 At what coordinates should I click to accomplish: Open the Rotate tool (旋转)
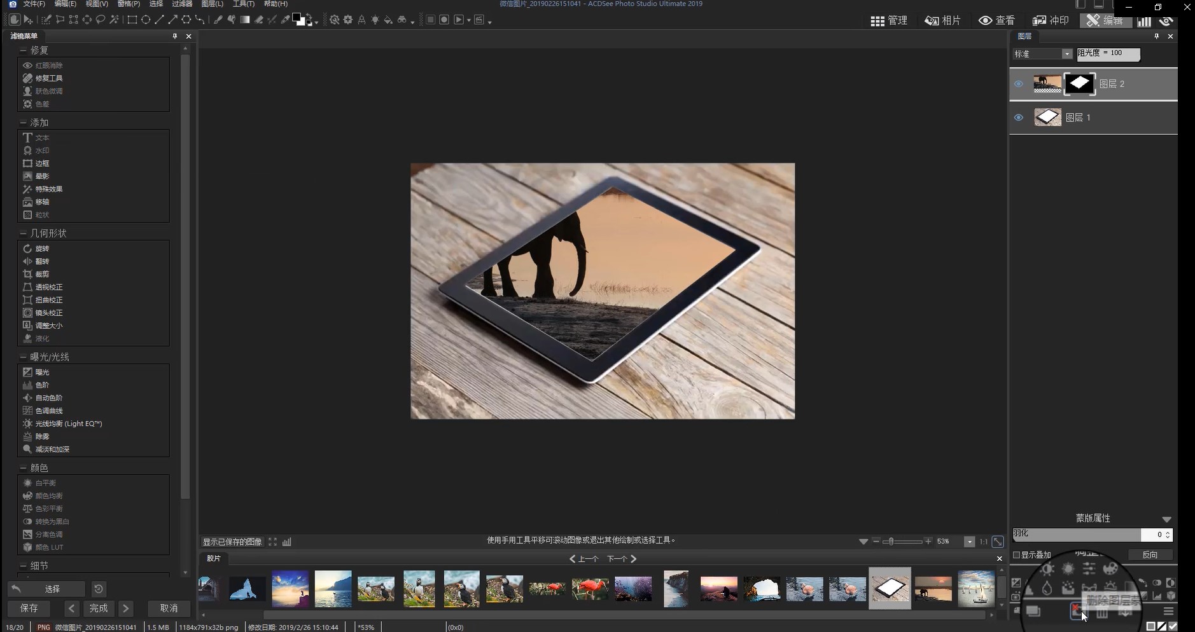point(36,249)
